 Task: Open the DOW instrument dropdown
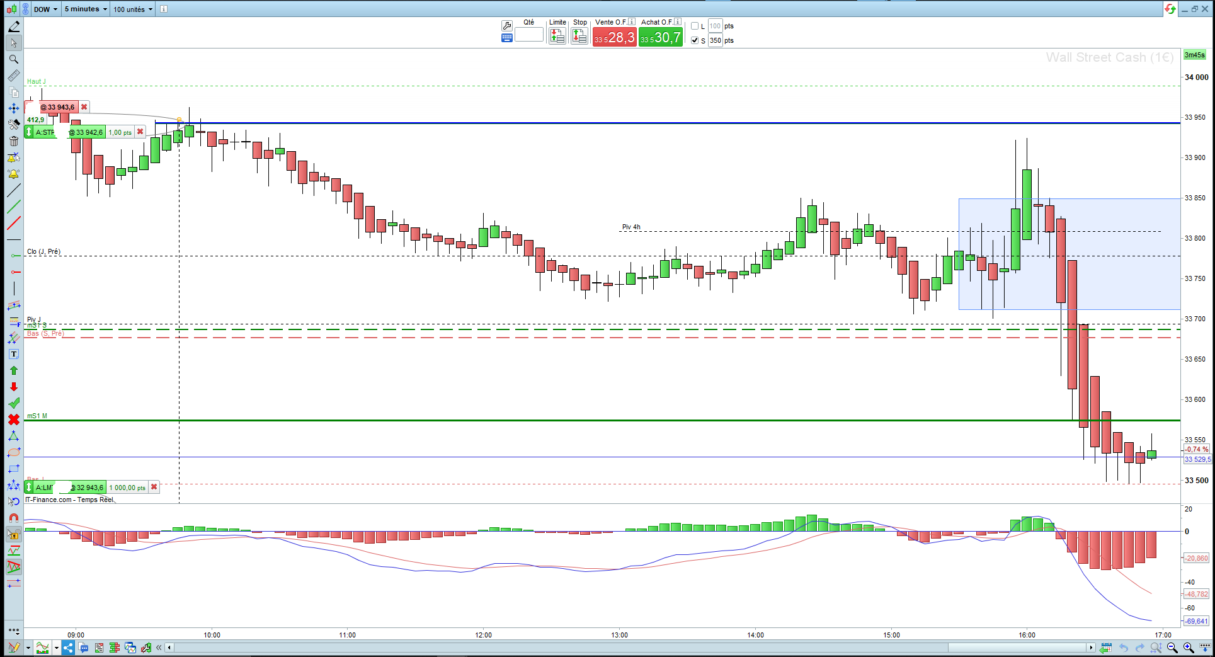(x=45, y=9)
